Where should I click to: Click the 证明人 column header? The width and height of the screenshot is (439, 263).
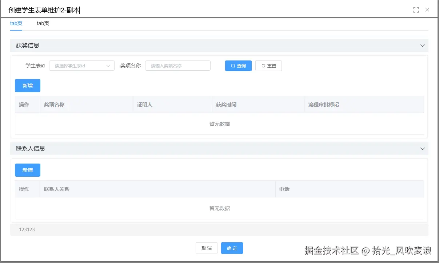pos(173,105)
